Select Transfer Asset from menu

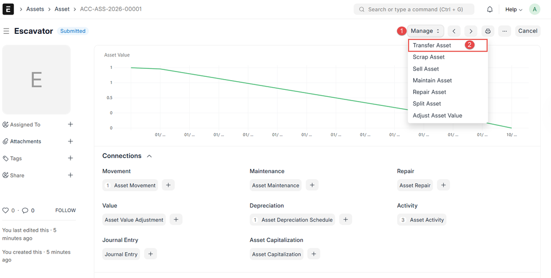point(432,45)
